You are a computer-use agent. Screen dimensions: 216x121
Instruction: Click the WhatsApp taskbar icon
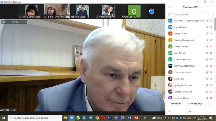[x=78, y=118]
